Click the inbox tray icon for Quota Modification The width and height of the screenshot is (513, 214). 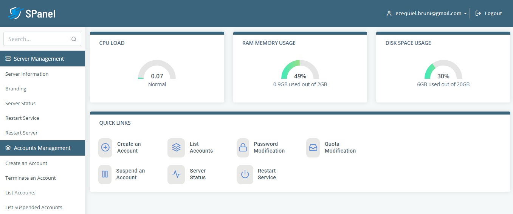pos(313,148)
